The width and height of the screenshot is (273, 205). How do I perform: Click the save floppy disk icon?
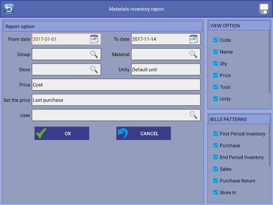coord(264,9)
